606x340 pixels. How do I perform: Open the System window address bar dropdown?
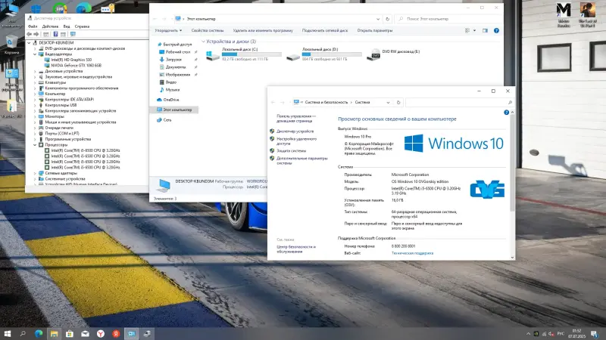tap(388, 103)
